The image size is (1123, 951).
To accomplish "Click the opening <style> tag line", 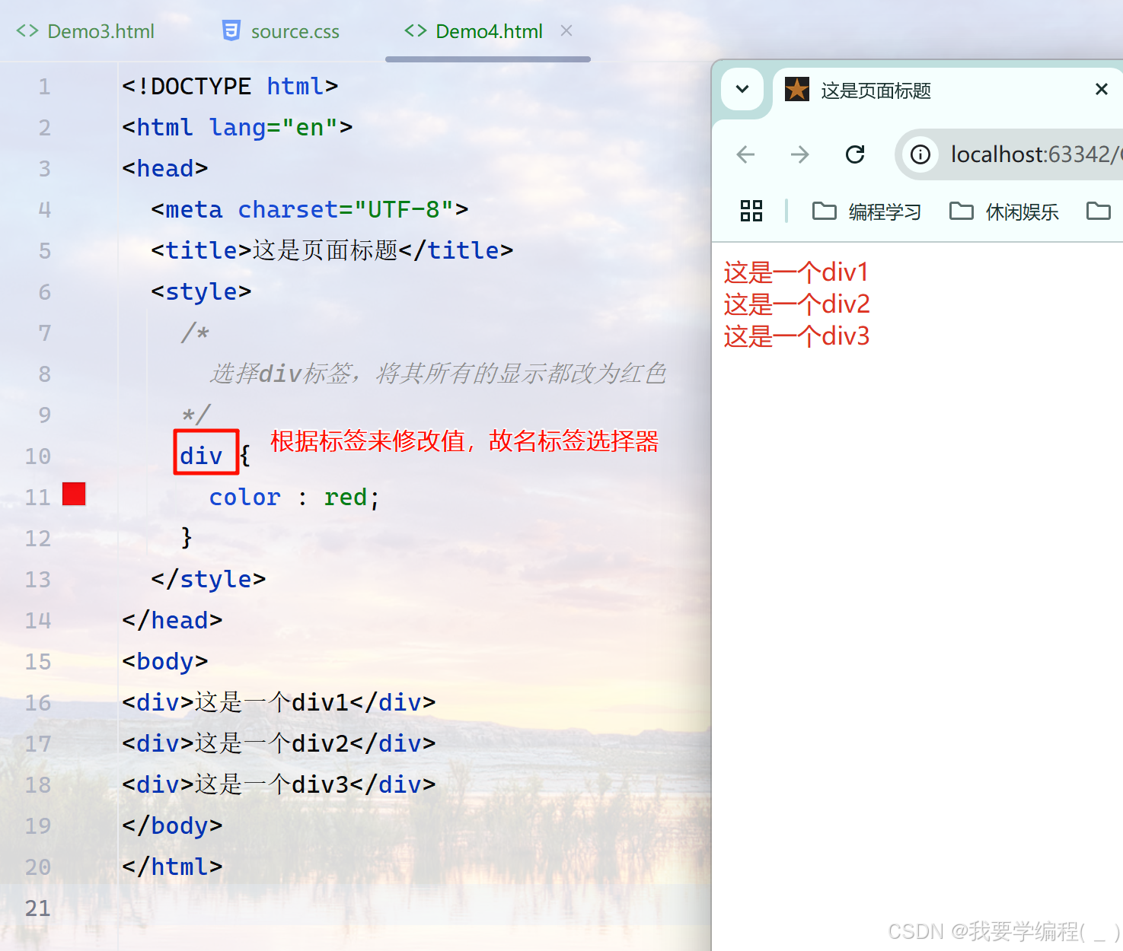I will (x=201, y=291).
